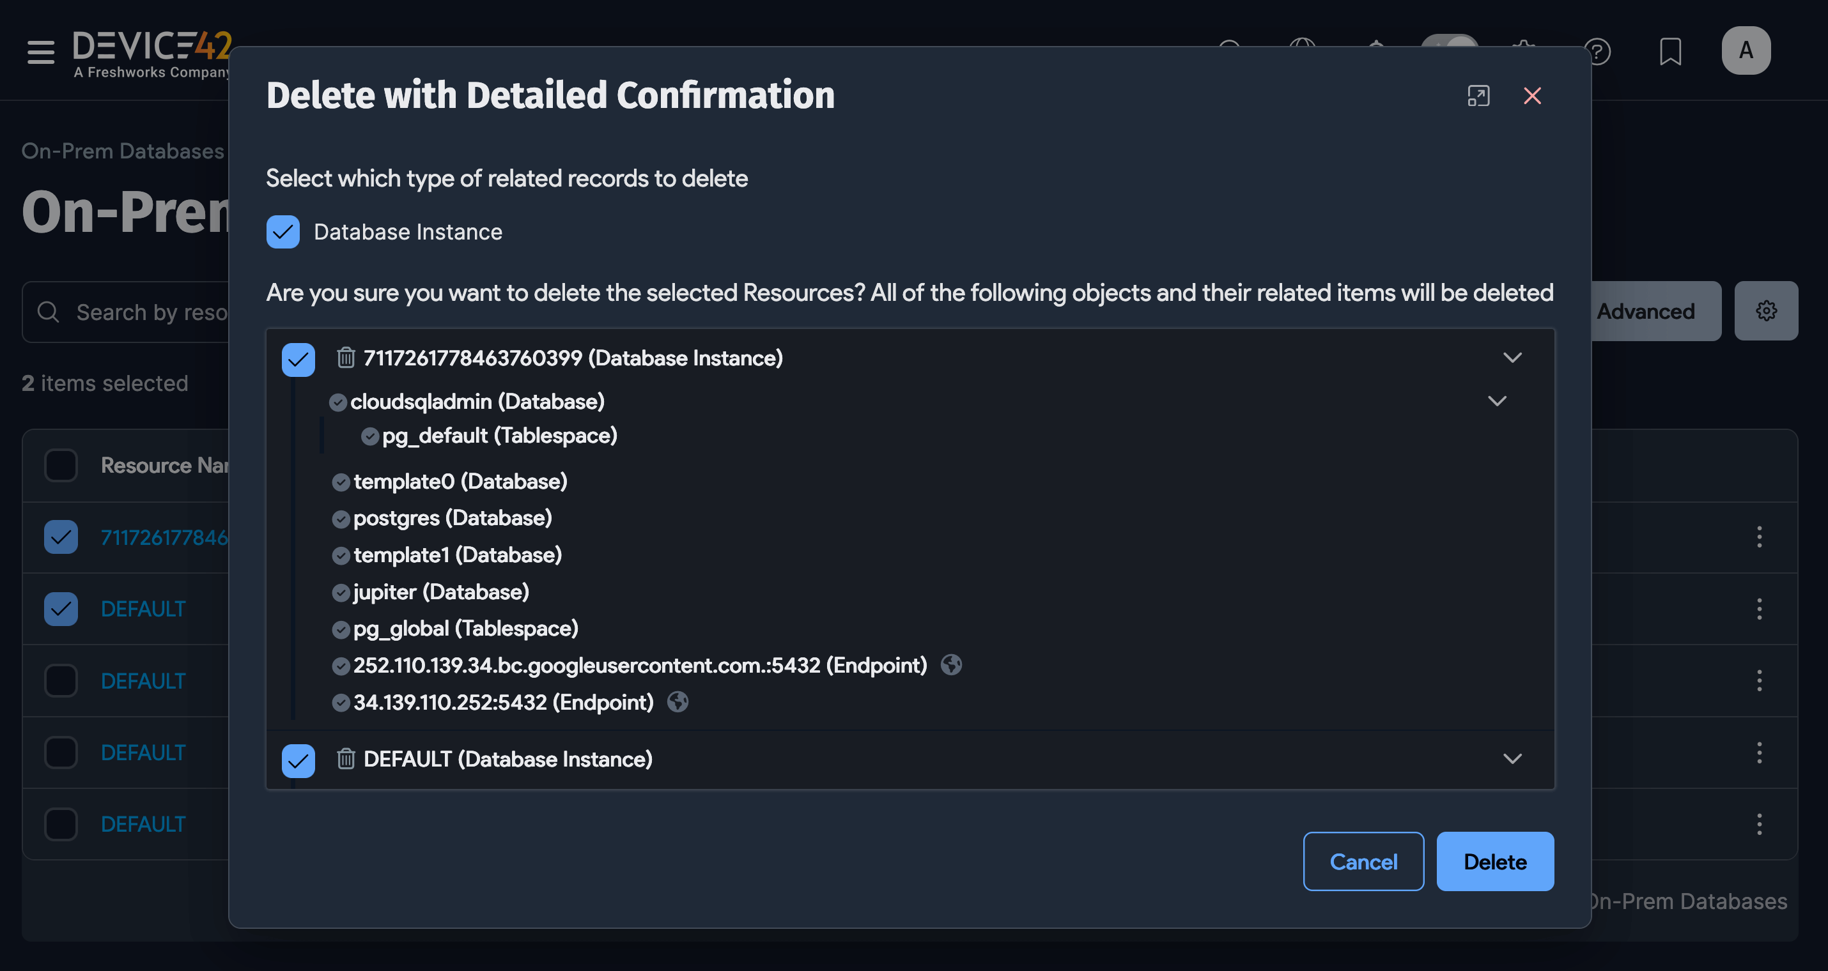Open the hamburger navigation menu
This screenshot has width=1828, height=971.
pyautogui.click(x=40, y=50)
